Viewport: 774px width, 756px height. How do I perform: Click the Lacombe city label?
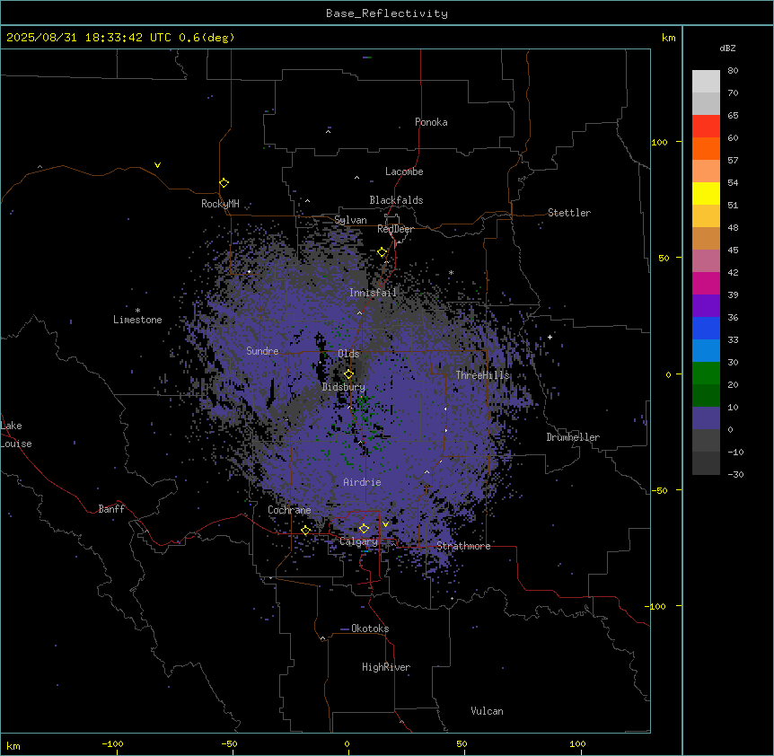click(x=404, y=171)
